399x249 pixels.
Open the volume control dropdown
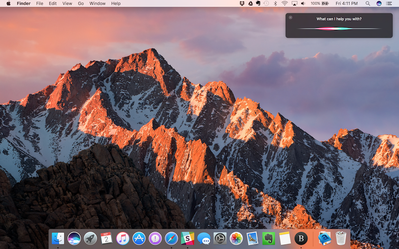coord(304,3)
